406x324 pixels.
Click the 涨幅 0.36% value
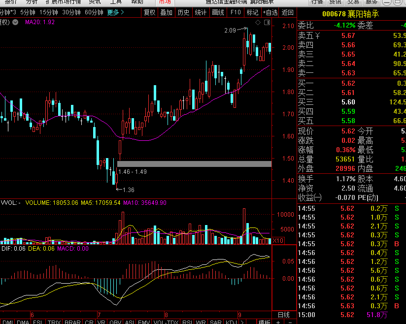click(345, 150)
